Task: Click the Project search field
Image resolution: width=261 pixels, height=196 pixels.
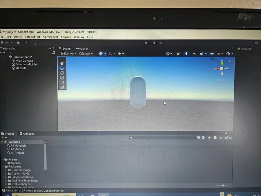Action: (x=163, y=138)
